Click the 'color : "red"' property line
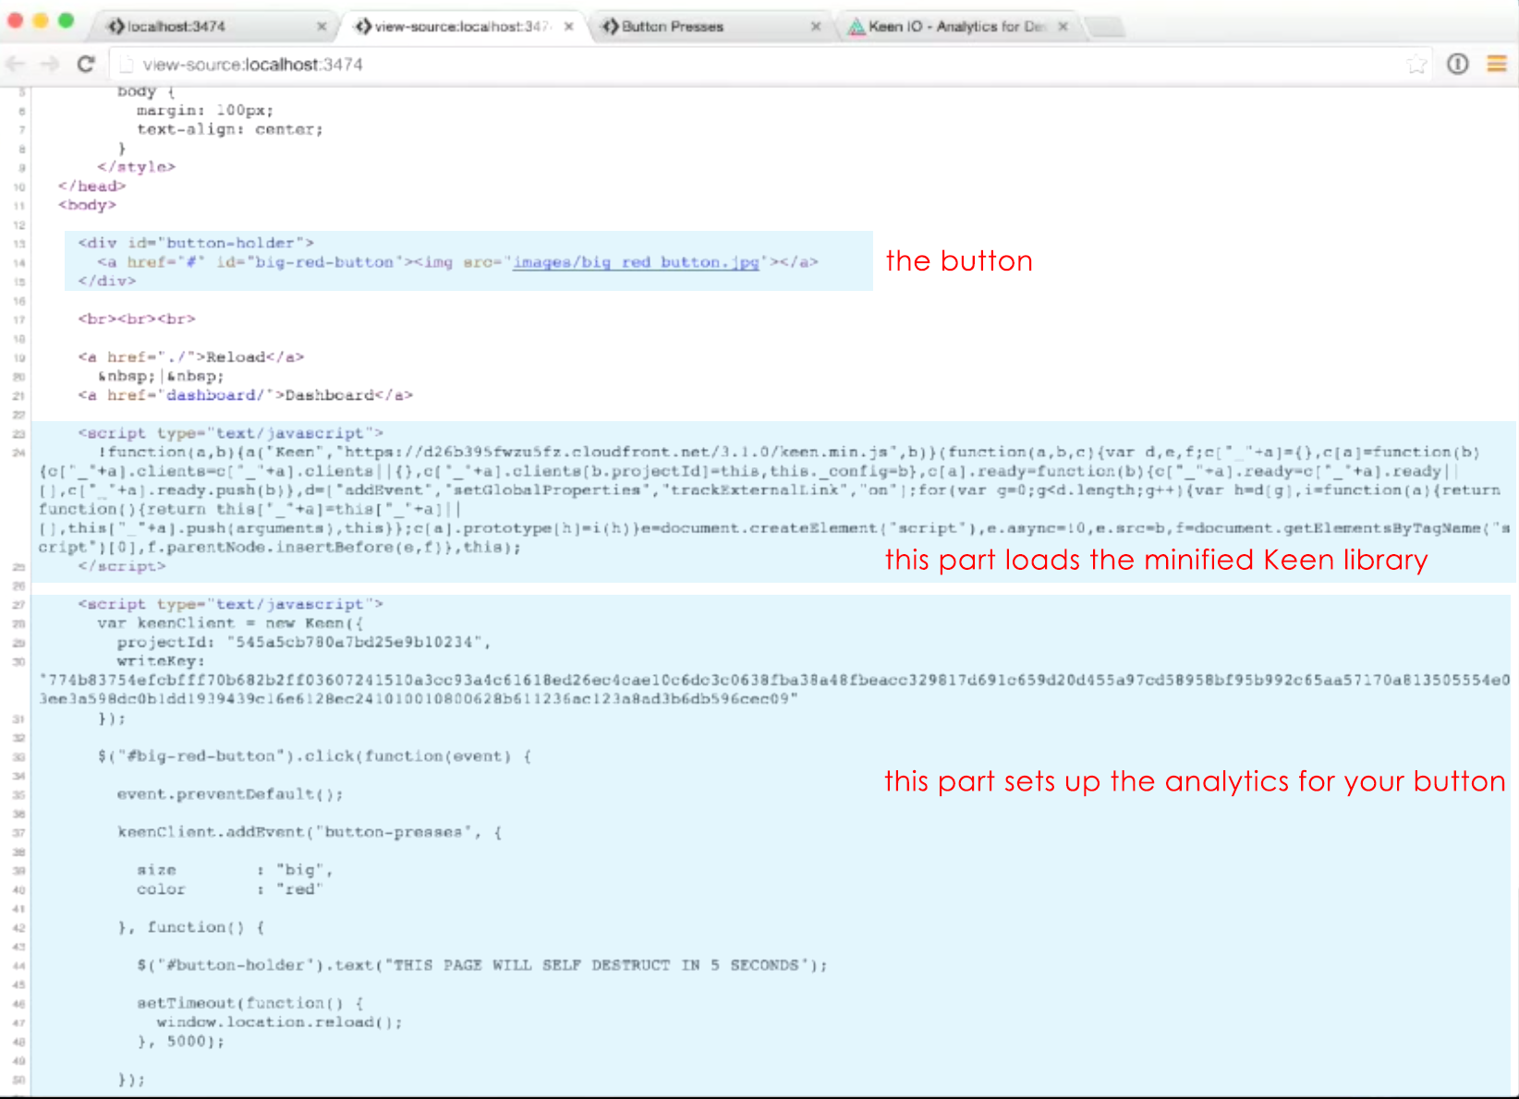 point(230,889)
